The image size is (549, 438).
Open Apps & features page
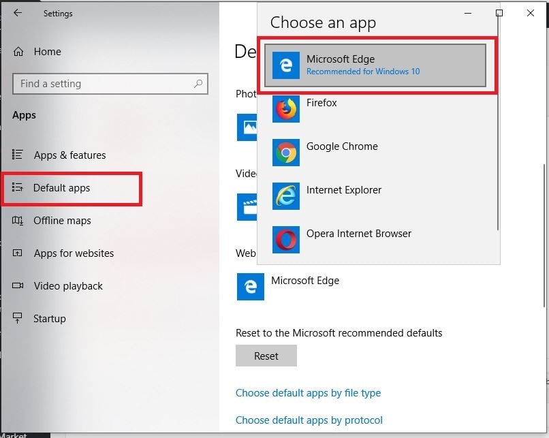click(69, 155)
